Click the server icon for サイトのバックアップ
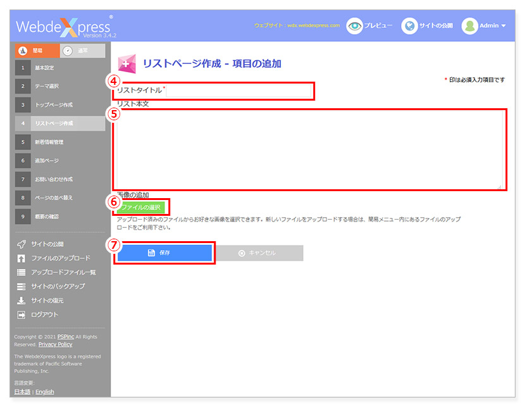Image resolution: width=525 pixels, height=407 pixels. pyautogui.click(x=21, y=286)
